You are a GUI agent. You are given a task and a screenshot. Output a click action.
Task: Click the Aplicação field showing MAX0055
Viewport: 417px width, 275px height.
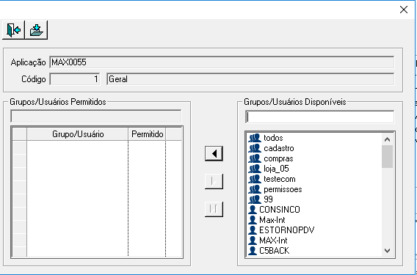(x=222, y=62)
